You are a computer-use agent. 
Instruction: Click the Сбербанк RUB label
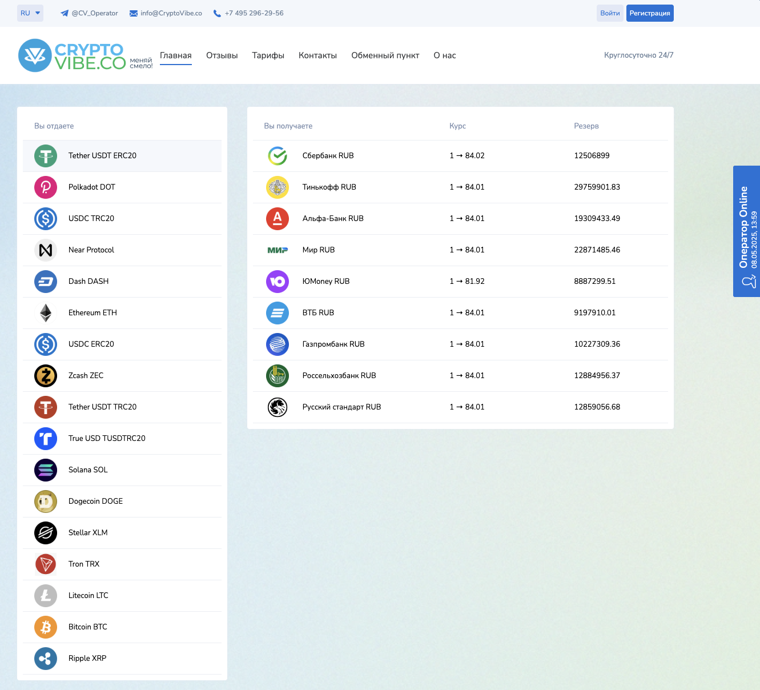coord(328,156)
